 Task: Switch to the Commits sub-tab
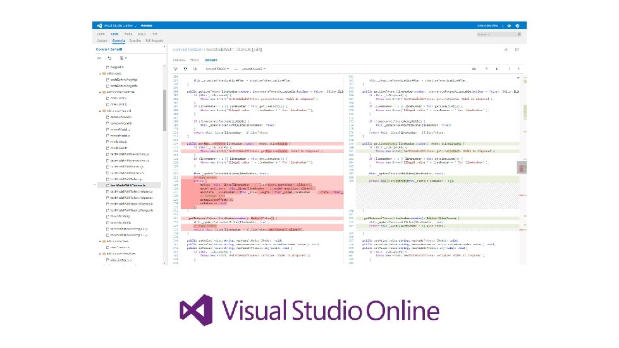(119, 40)
